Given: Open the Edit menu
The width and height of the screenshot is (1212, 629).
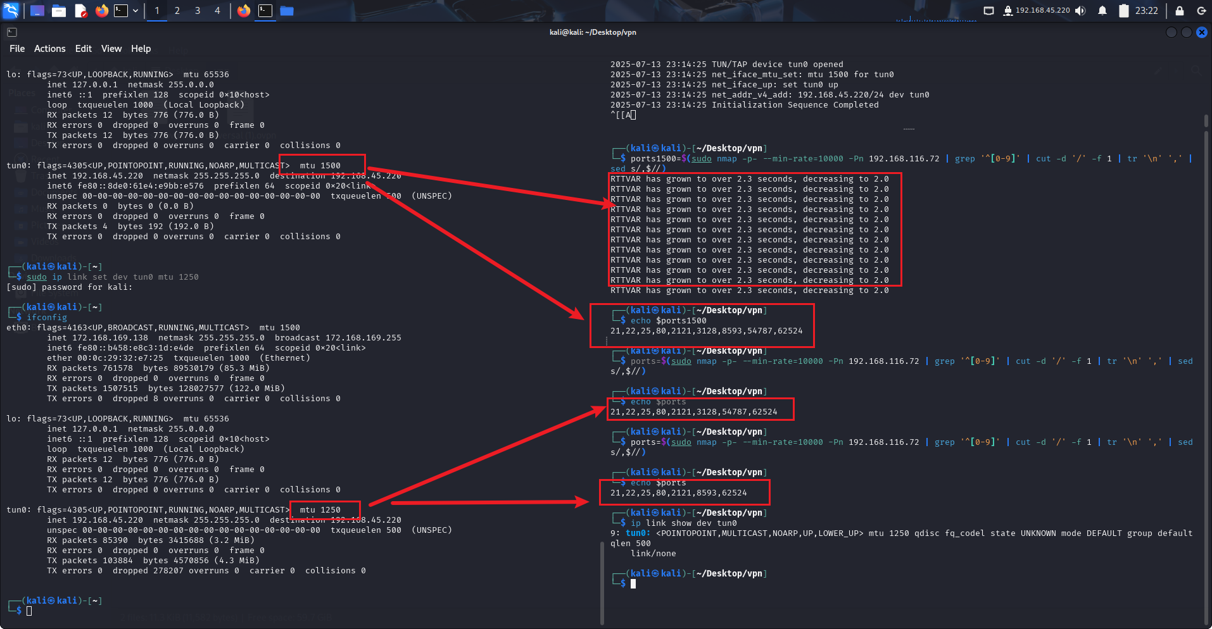Looking at the screenshot, I should pos(84,49).
